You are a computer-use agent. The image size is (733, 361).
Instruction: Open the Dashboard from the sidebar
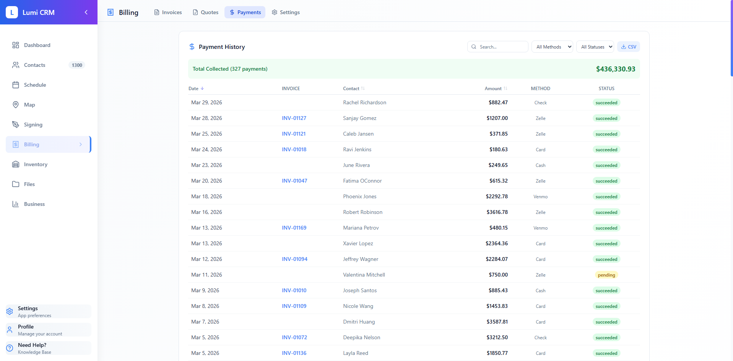(16, 45)
